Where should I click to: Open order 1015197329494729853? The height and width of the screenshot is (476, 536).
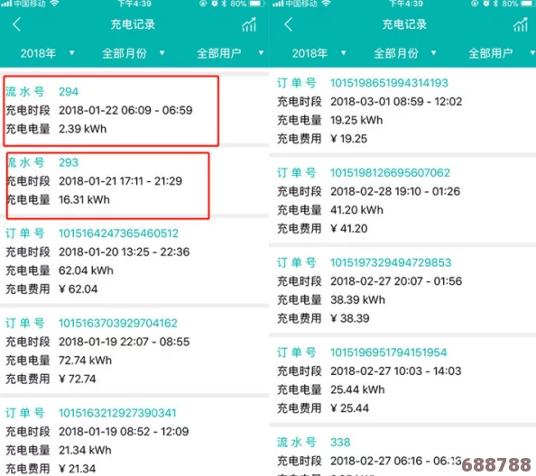391,262
